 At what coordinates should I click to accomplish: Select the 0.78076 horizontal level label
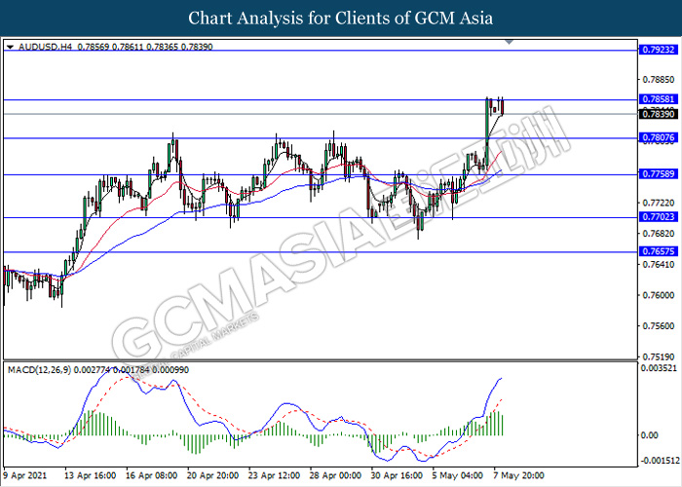[x=658, y=138]
